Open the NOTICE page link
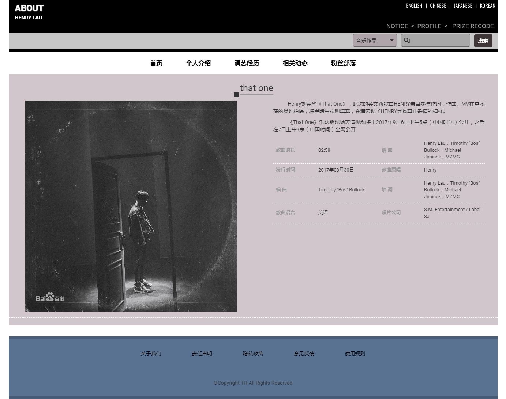Screen dimensions: 506x399 397,26
